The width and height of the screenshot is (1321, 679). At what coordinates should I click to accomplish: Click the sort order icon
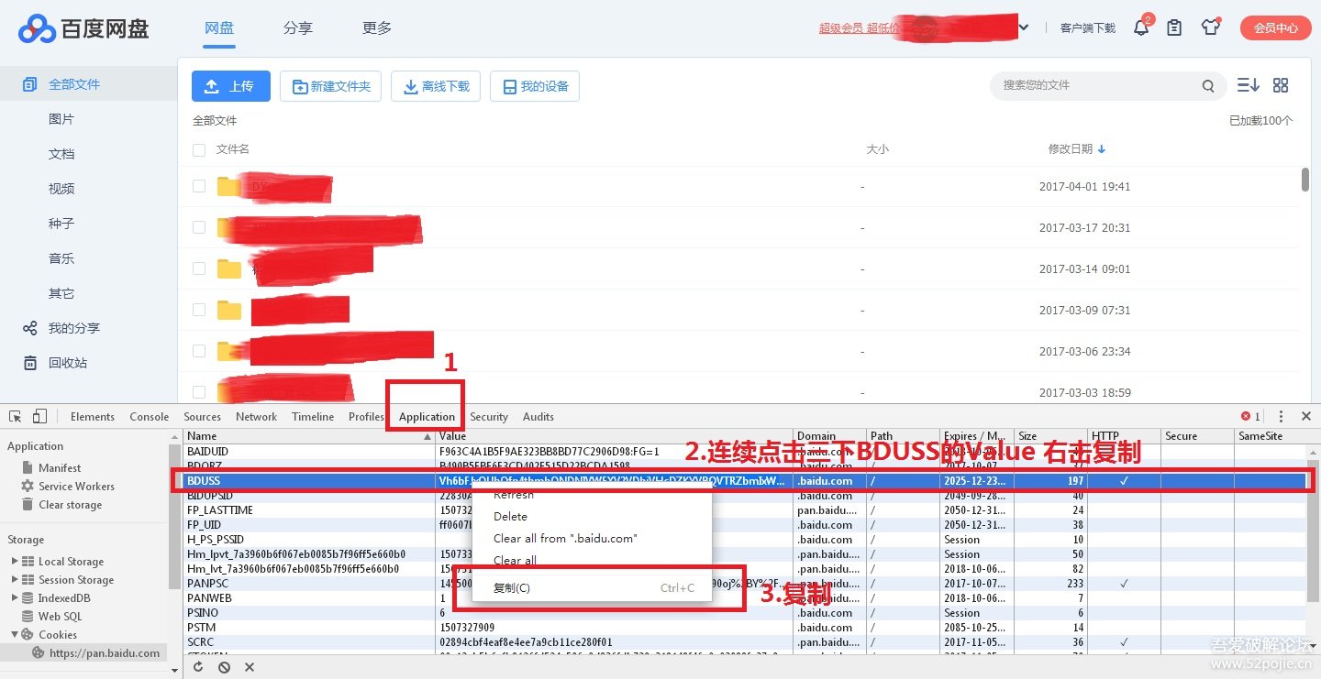pyautogui.click(x=1248, y=85)
